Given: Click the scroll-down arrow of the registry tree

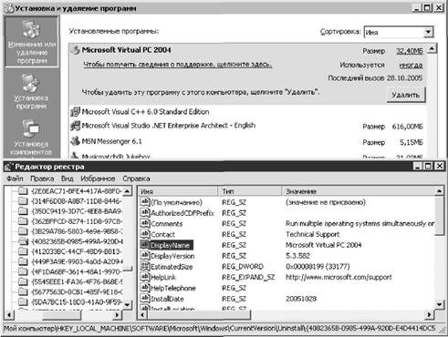Looking at the screenshot, I should [x=128, y=304].
